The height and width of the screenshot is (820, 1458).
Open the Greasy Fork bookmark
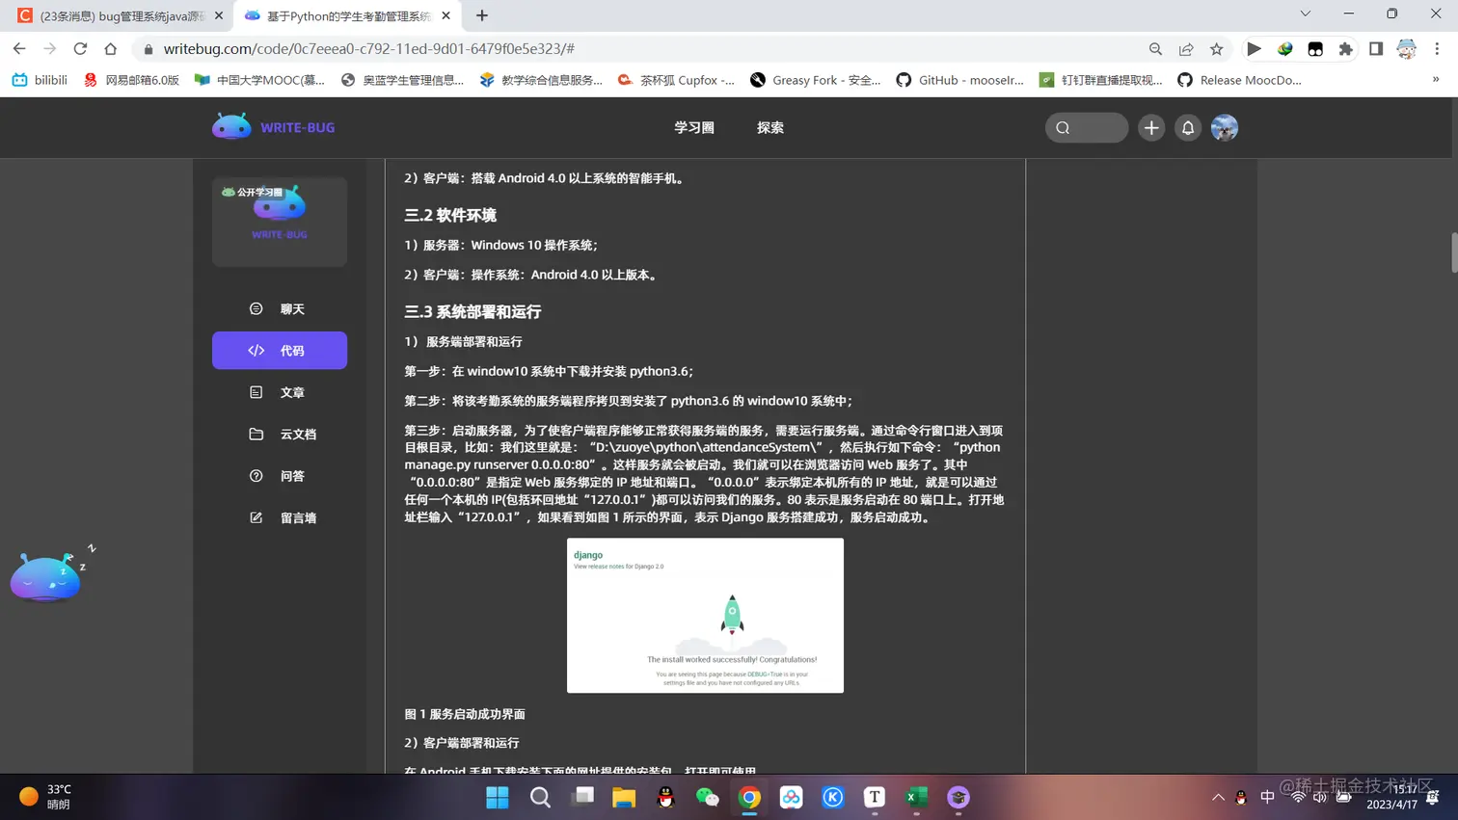pos(816,80)
